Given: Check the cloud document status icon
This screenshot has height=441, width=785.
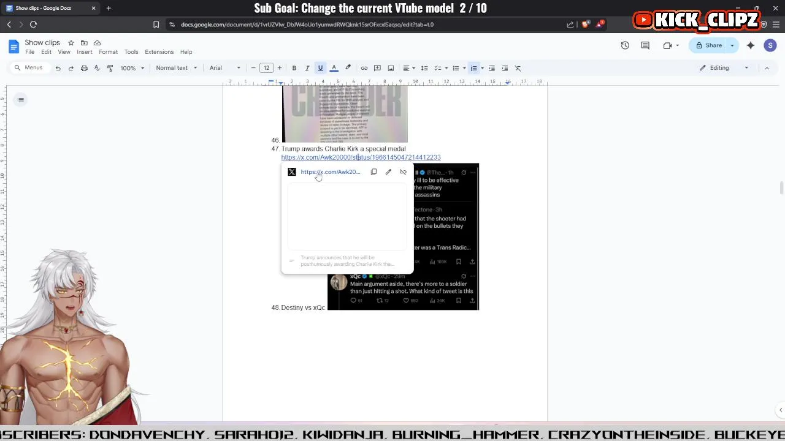Looking at the screenshot, I should [97, 43].
